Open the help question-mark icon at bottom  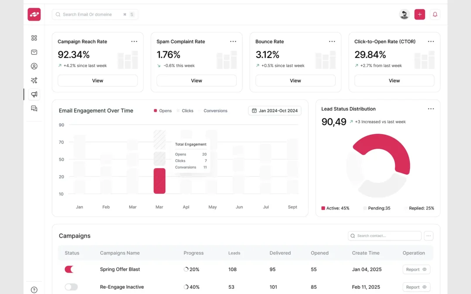pyautogui.click(x=34, y=289)
